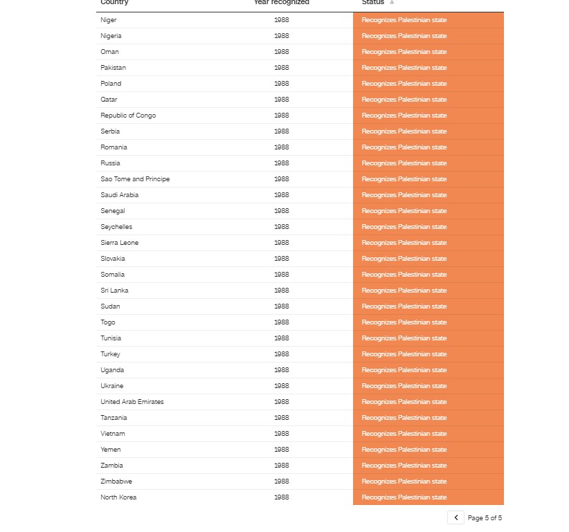Click the Sao Tome and Principe cell

[135, 179]
